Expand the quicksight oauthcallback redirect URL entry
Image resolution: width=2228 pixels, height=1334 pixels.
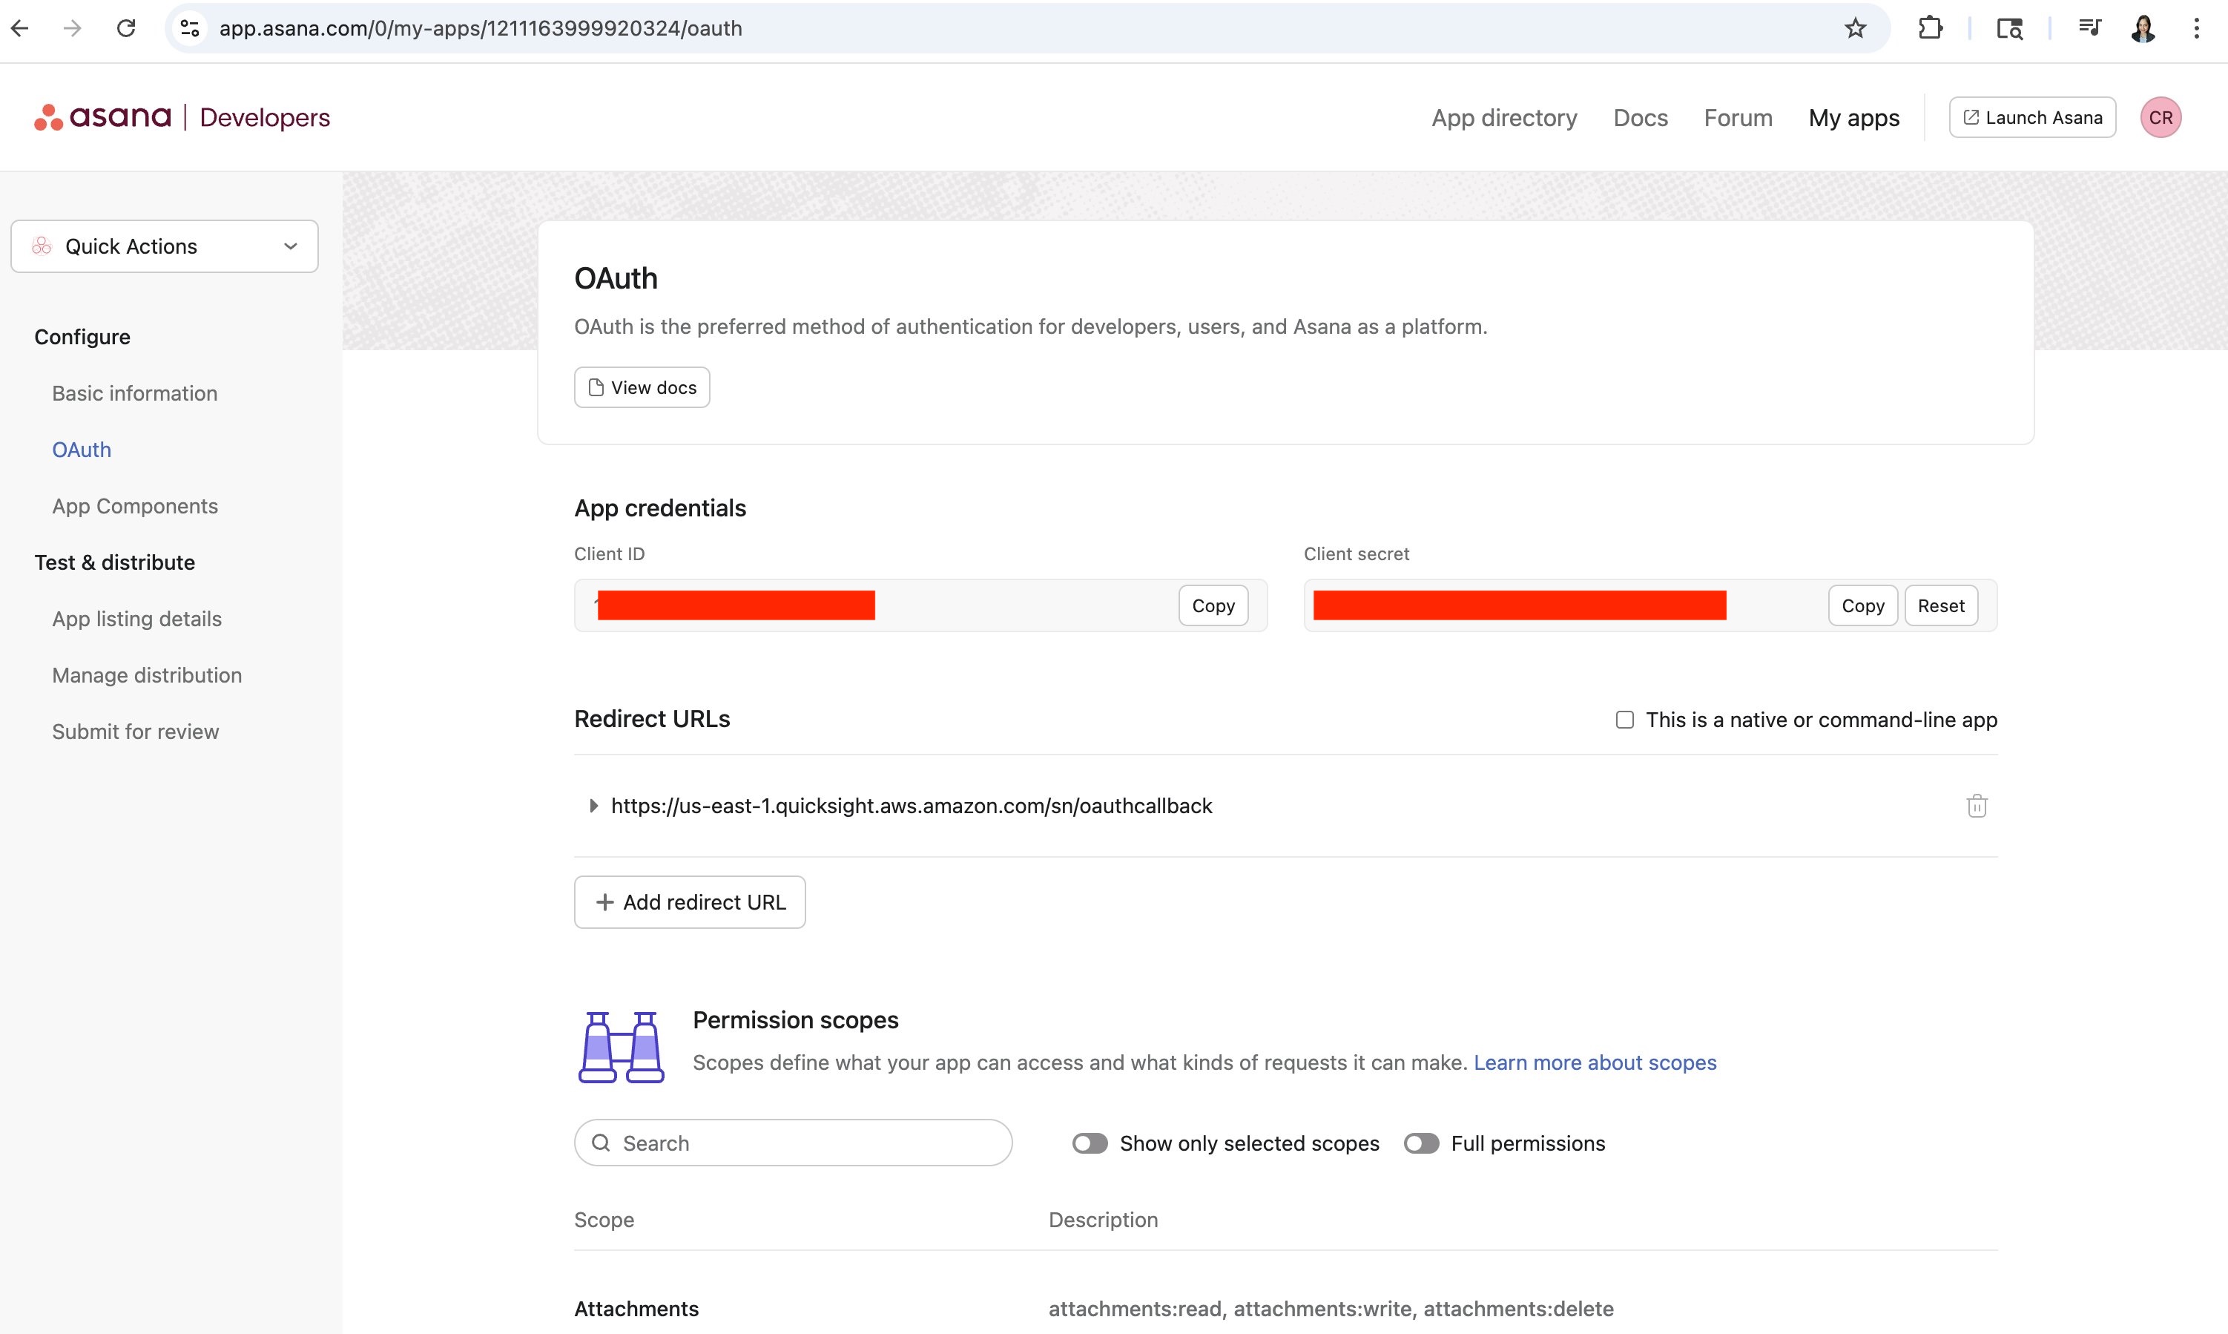coord(593,806)
